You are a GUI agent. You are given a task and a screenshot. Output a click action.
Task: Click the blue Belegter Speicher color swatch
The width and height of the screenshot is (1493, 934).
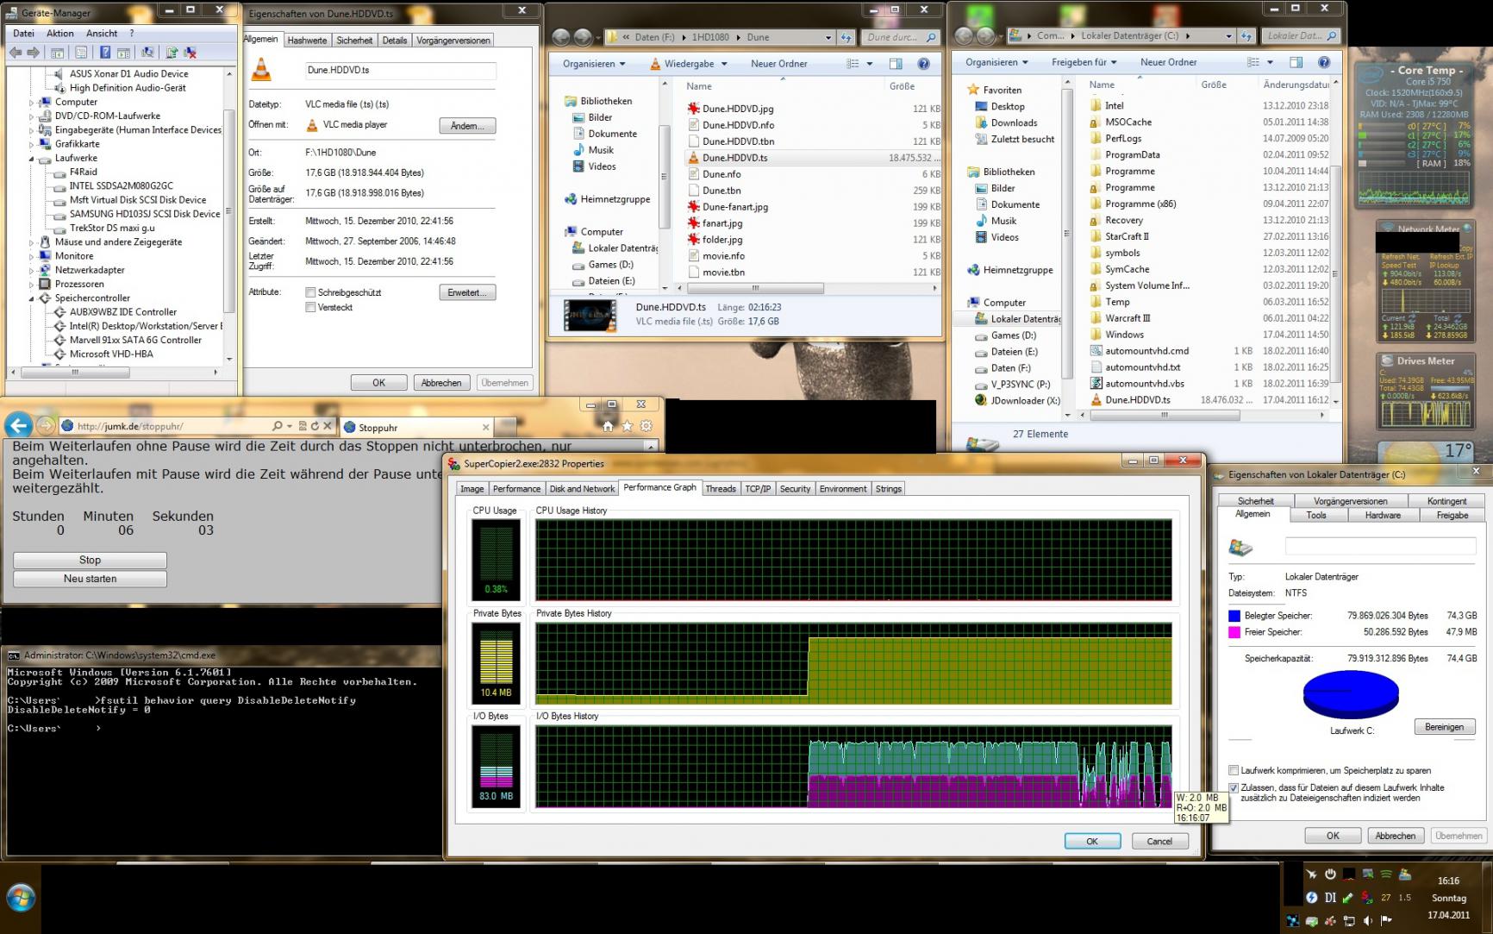pos(1234,616)
